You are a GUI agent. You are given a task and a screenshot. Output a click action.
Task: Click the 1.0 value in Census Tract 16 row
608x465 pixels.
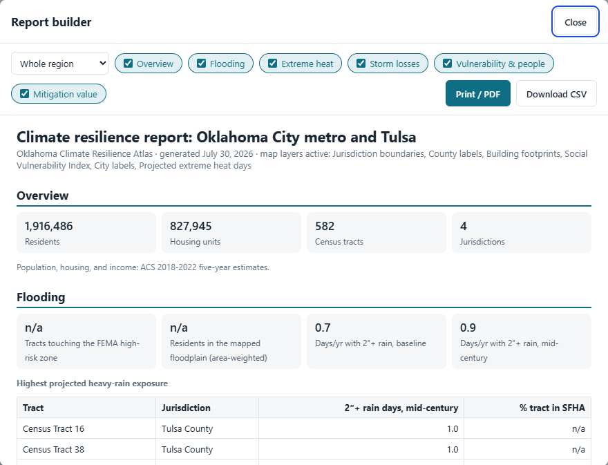click(x=361, y=428)
